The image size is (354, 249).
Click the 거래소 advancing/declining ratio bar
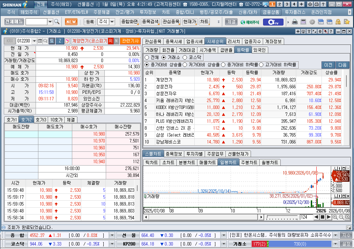click(x=292, y=244)
